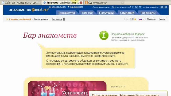Click users count 11 242 771

(x=137, y=7)
